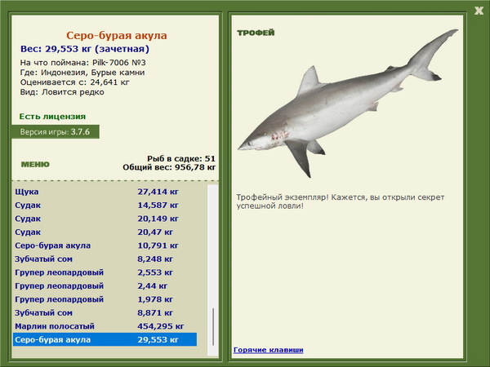Open the Горячие клавиши link
The width and height of the screenshot is (490, 367).
click(269, 350)
